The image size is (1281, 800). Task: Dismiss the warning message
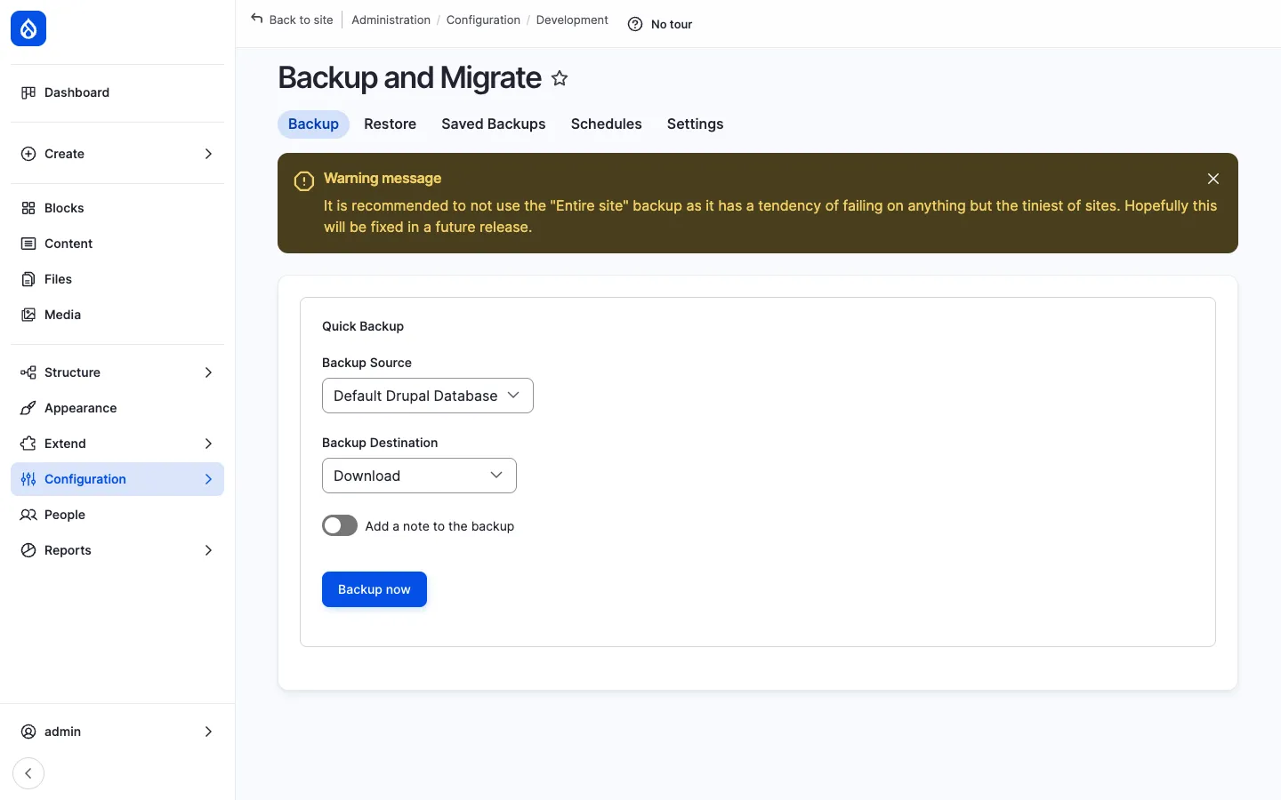click(x=1213, y=179)
